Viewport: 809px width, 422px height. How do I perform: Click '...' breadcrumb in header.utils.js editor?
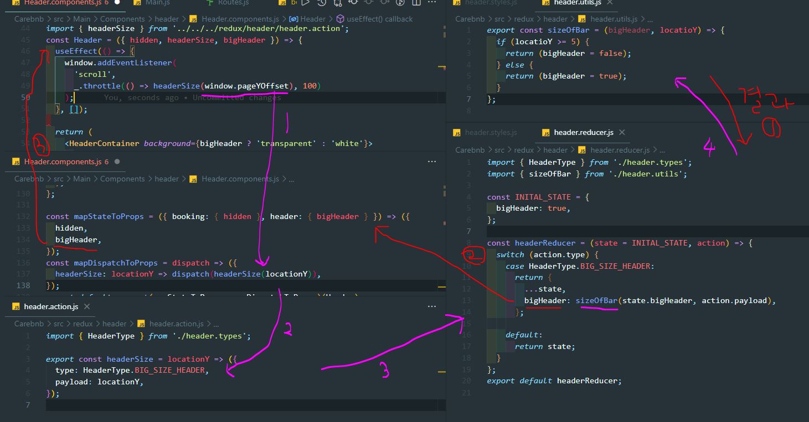pyautogui.click(x=651, y=19)
